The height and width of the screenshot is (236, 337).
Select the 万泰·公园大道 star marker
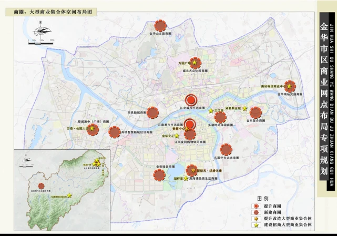[x=93, y=128]
